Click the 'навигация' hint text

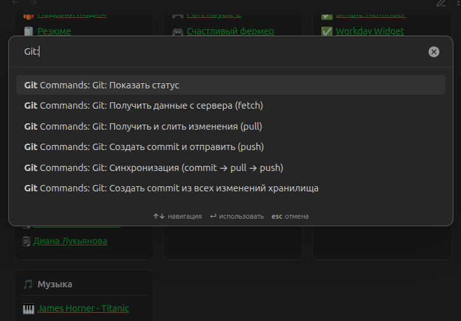pyautogui.click(x=184, y=216)
